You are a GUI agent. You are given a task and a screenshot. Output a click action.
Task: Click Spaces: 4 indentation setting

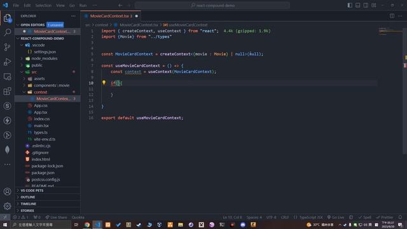point(254,217)
